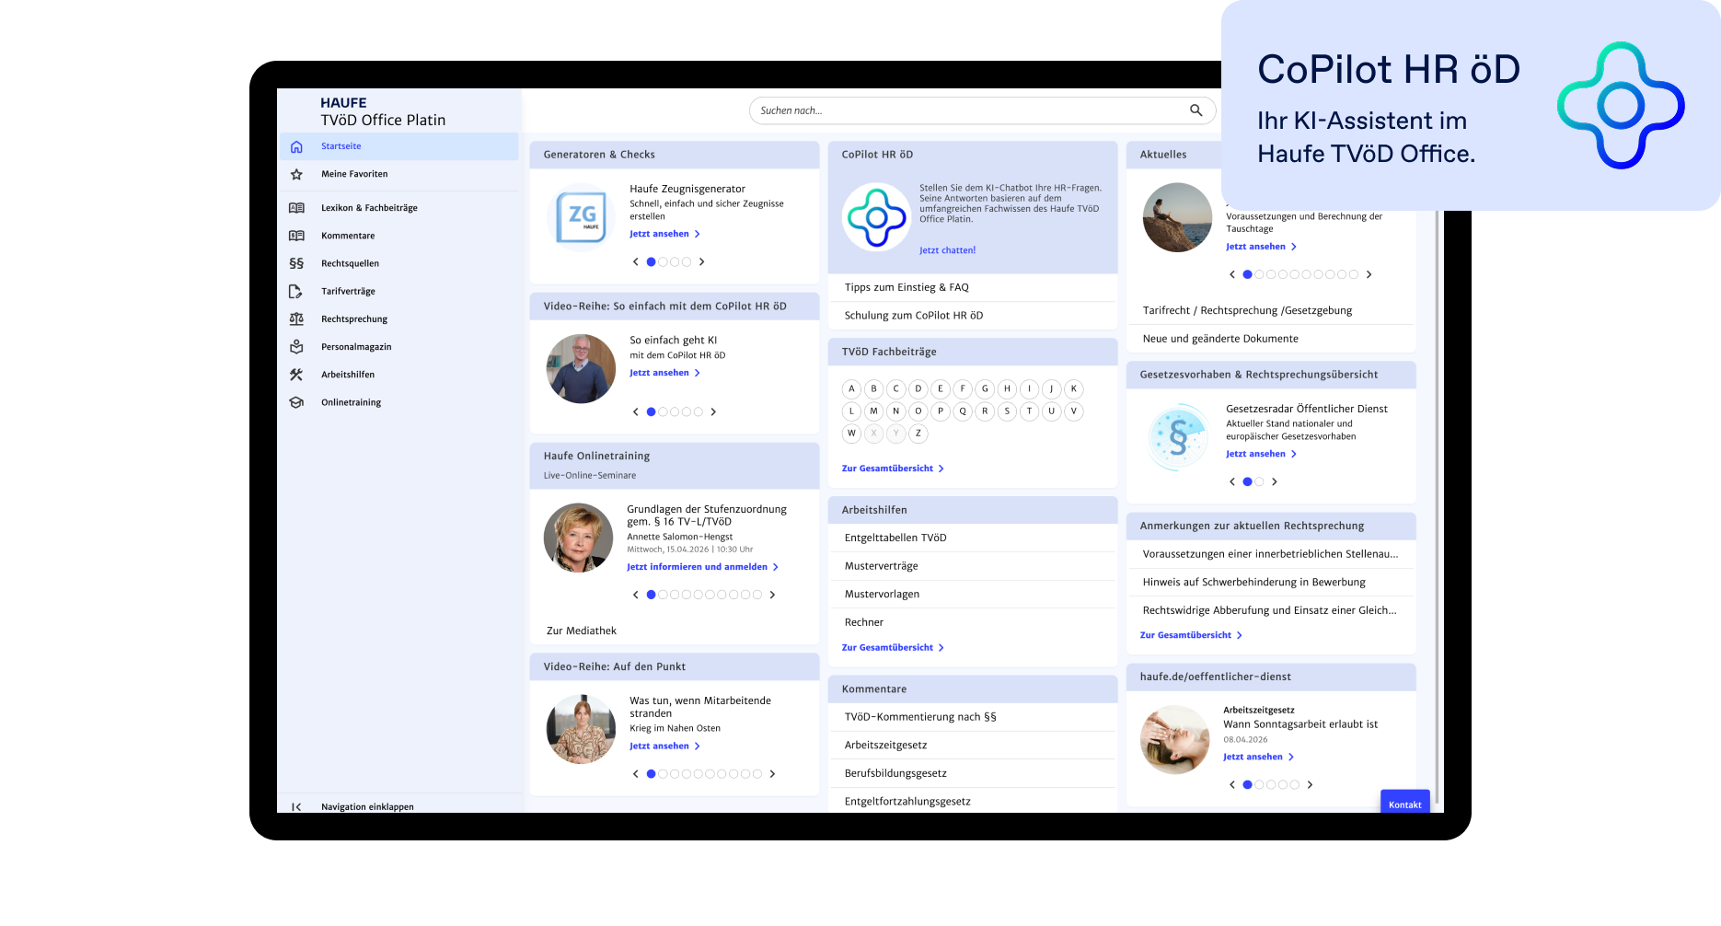
Task: Open Tarifverträge document icon
Action: click(x=296, y=292)
